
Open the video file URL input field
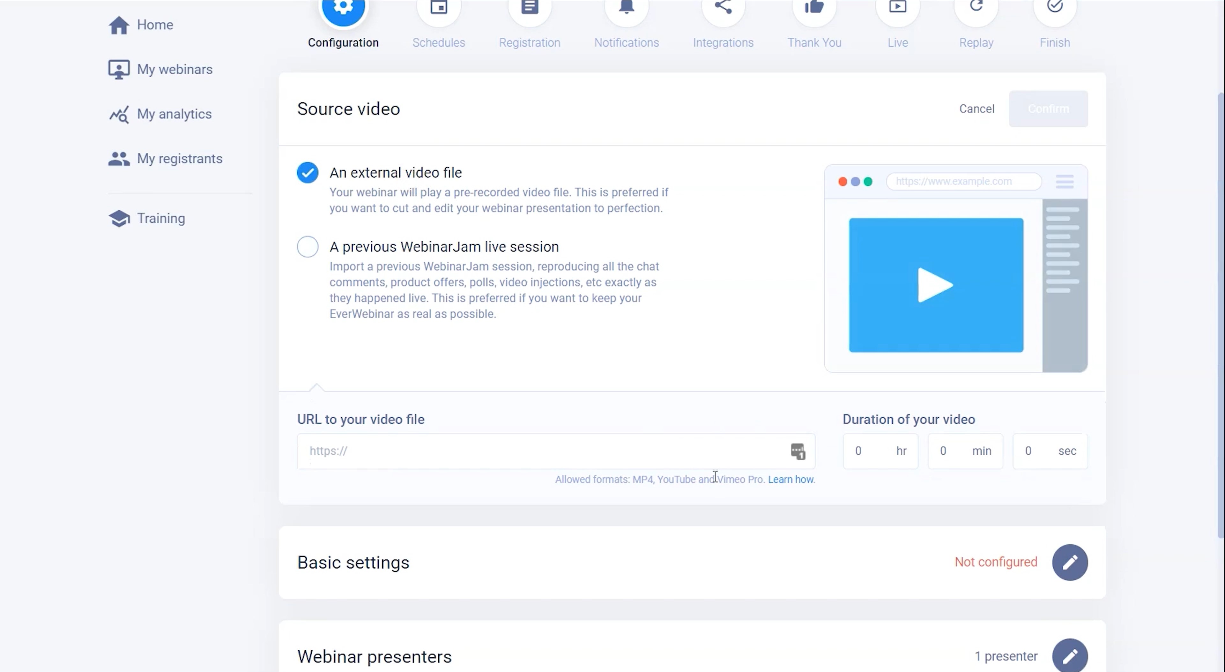click(556, 450)
